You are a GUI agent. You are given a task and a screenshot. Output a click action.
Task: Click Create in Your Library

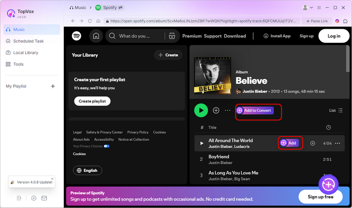(168, 55)
